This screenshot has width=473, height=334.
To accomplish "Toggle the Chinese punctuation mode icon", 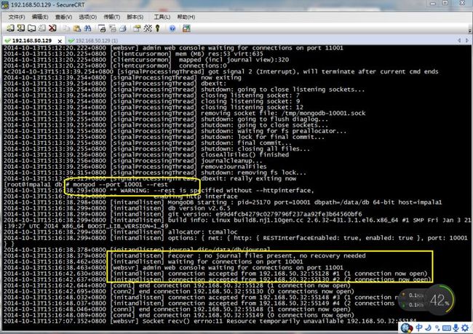I will pyautogui.click(x=437, y=328).
